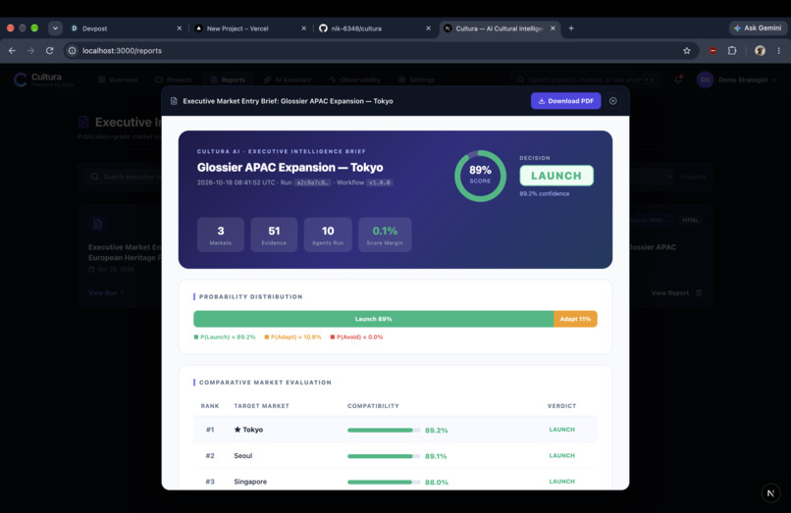Screen dimensions: 791x513
Task: Expand the Demo Strategist account menu
Action: point(748,79)
